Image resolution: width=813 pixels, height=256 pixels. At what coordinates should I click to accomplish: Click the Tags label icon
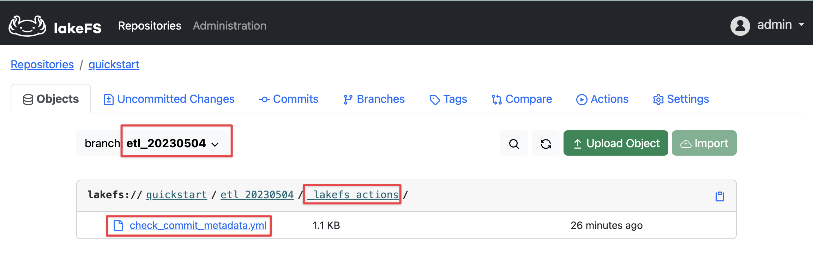click(434, 99)
